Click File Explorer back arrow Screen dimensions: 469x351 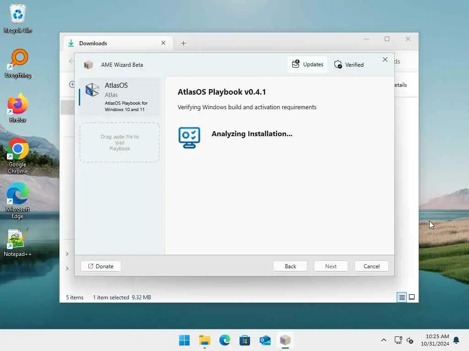click(x=71, y=61)
